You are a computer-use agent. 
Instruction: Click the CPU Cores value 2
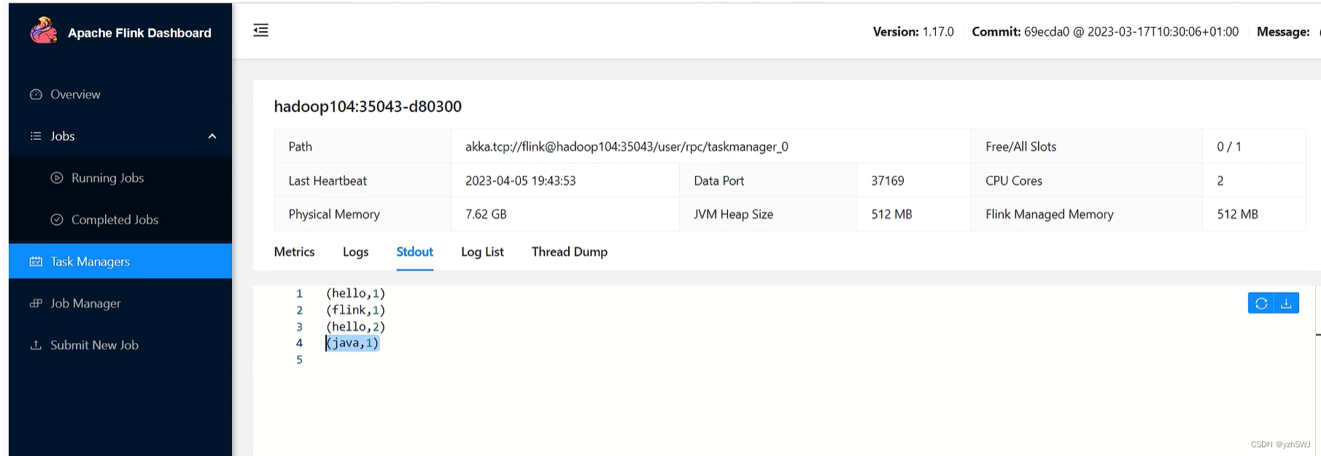(1220, 181)
